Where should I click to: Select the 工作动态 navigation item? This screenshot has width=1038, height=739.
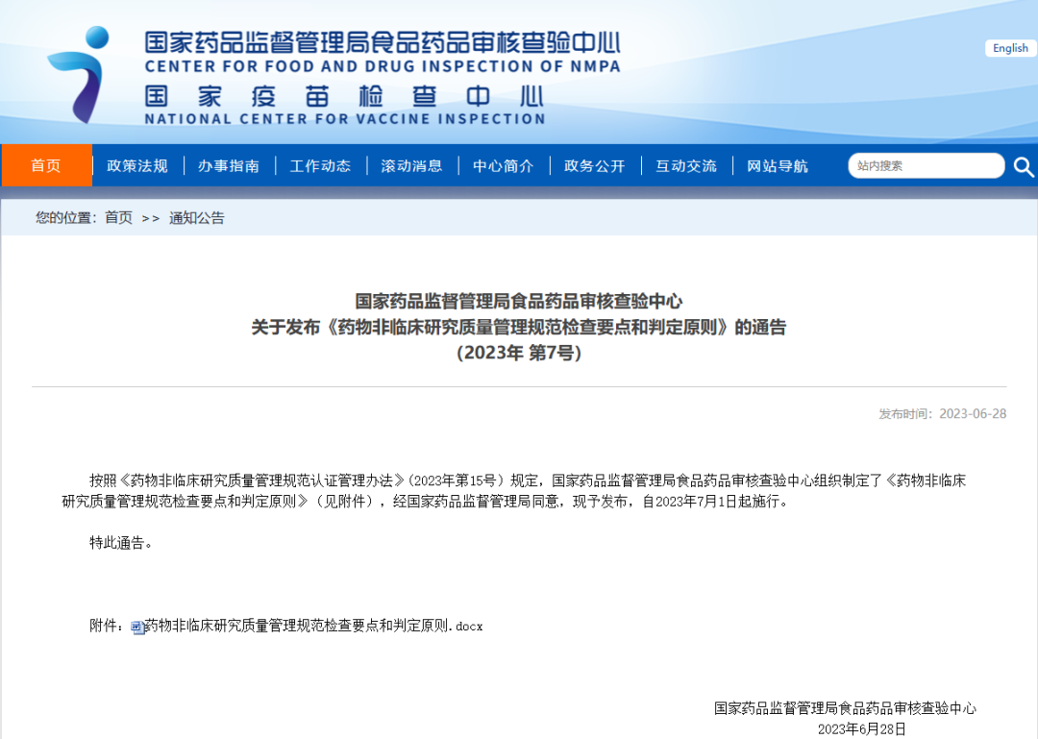point(320,165)
